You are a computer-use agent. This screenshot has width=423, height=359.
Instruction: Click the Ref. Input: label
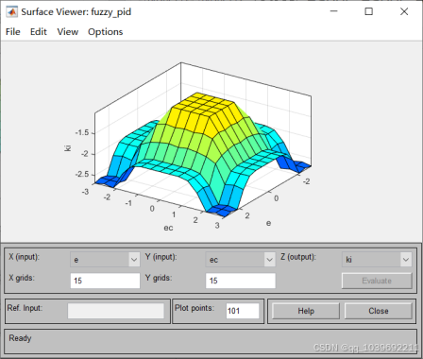(25, 308)
